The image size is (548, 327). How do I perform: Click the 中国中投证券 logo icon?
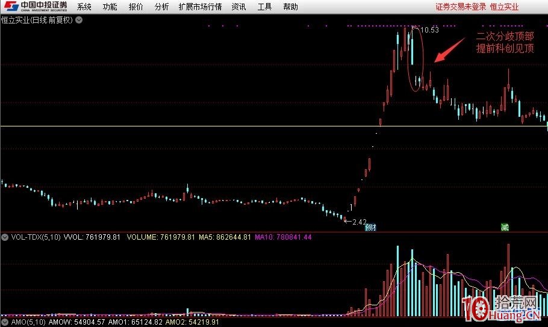(36, 6)
